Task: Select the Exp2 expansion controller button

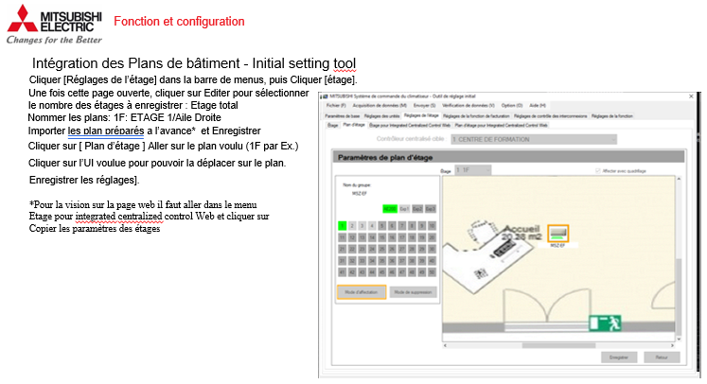Action: (x=417, y=209)
